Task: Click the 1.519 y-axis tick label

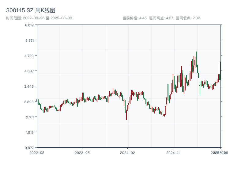Action: [29, 132]
